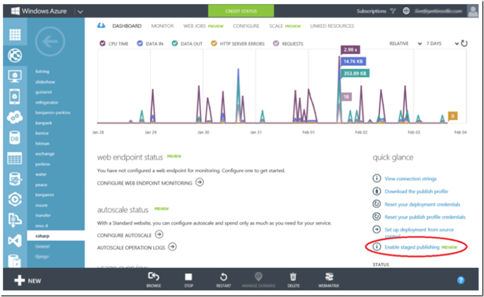Click the Configure Web Endpoint Monitoring arrow icon
Screen dimensions: 484x297
coord(200,182)
